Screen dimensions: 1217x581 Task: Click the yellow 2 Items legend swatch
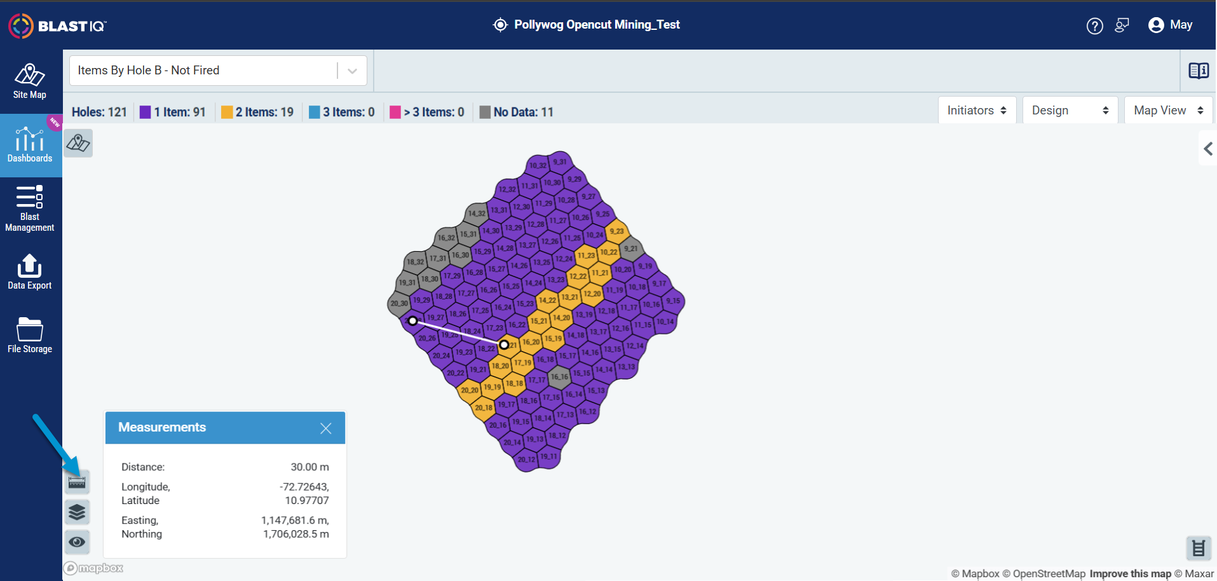coord(227,113)
